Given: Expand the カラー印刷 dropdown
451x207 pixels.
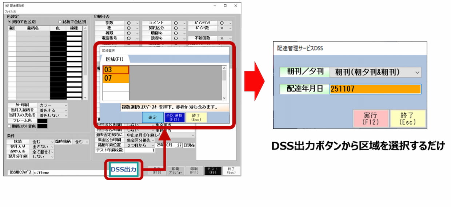Looking at the screenshot, I should (53, 105).
